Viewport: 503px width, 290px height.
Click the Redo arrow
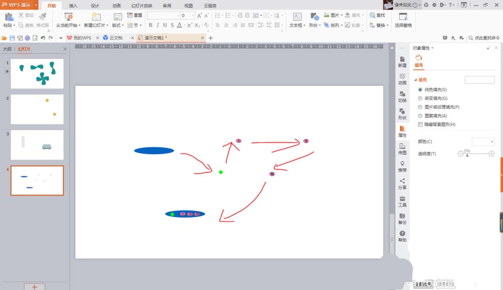(x=51, y=38)
